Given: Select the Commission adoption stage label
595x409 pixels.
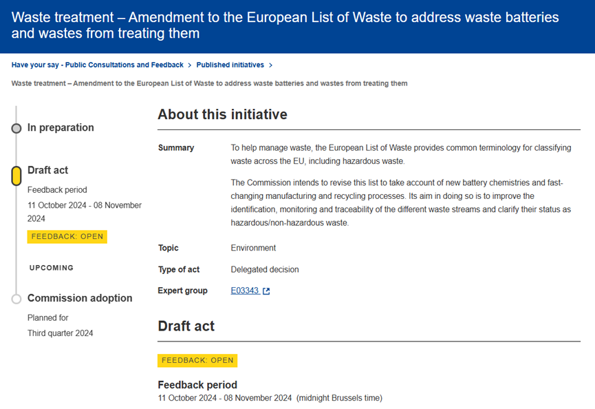Looking at the screenshot, I should click(80, 298).
